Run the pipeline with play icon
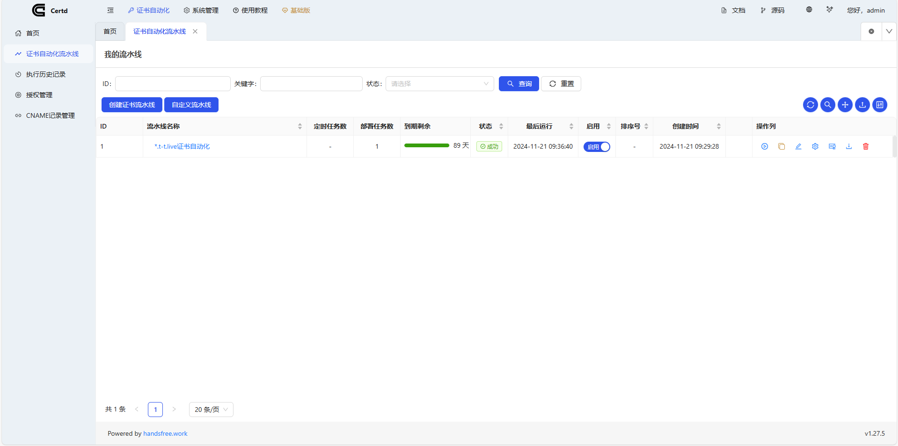This screenshot has width=898, height=446. [x=764, y=146]
